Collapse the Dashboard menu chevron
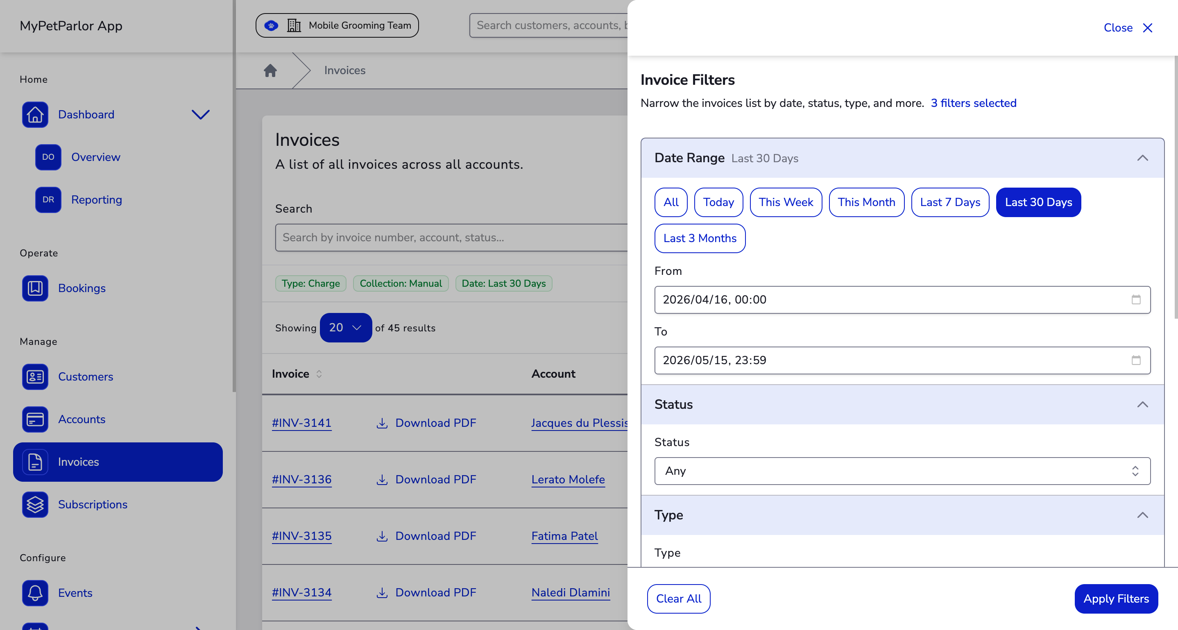This screenshot has height=630, width=1178. 200,114
